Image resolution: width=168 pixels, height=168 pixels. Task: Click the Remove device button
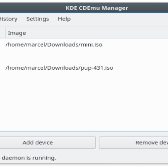134,142
